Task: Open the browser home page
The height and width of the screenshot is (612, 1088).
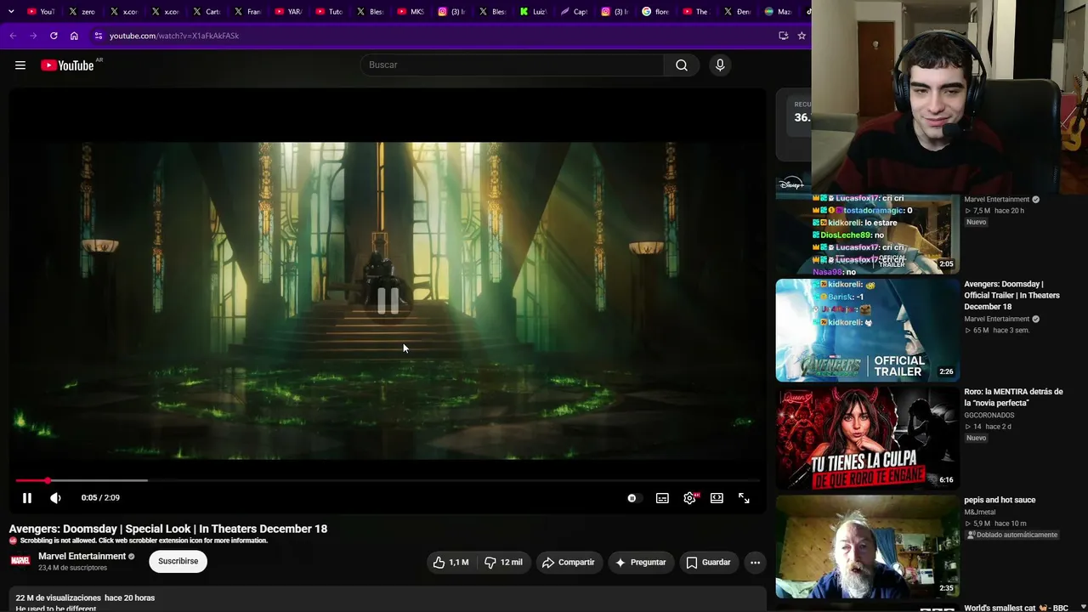Action: (x=74, y=36)
